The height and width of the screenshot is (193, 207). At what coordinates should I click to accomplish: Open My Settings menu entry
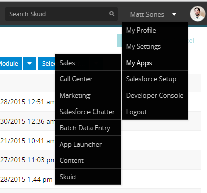pyautogui.click(x=155, y=46)
